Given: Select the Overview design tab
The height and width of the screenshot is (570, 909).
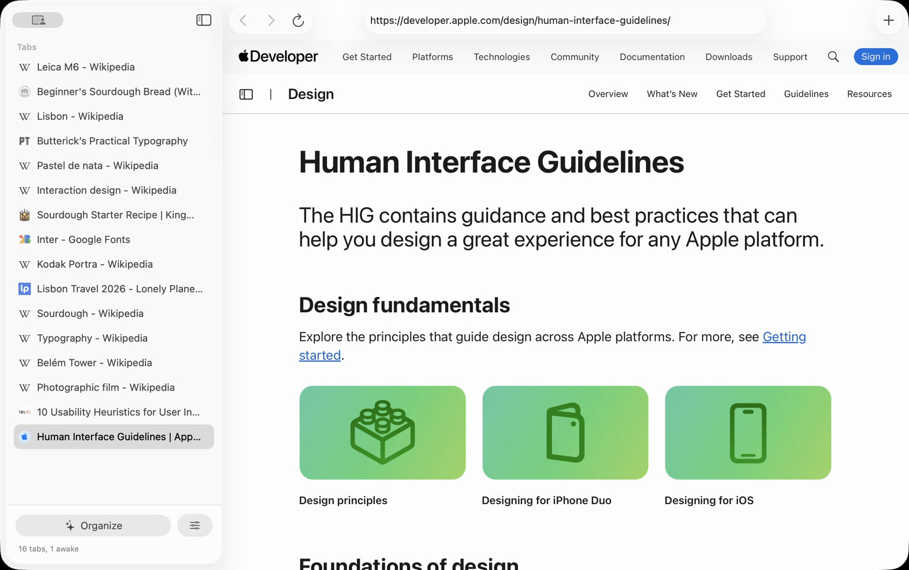Looking at the screenshot, I should pyautogui.click(x=608, y=94).
